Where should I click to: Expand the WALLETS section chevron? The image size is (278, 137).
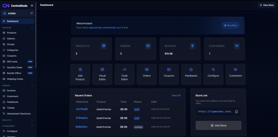[32, 120]
